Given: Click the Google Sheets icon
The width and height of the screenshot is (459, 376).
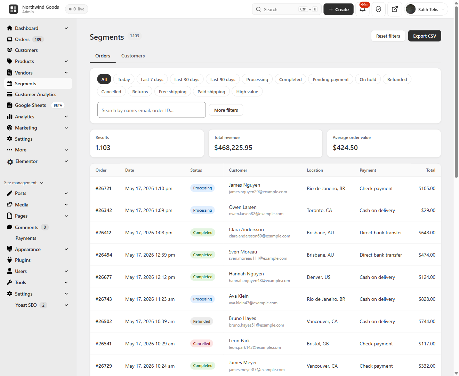Looking at the screenshot, I should click(10, 105).
